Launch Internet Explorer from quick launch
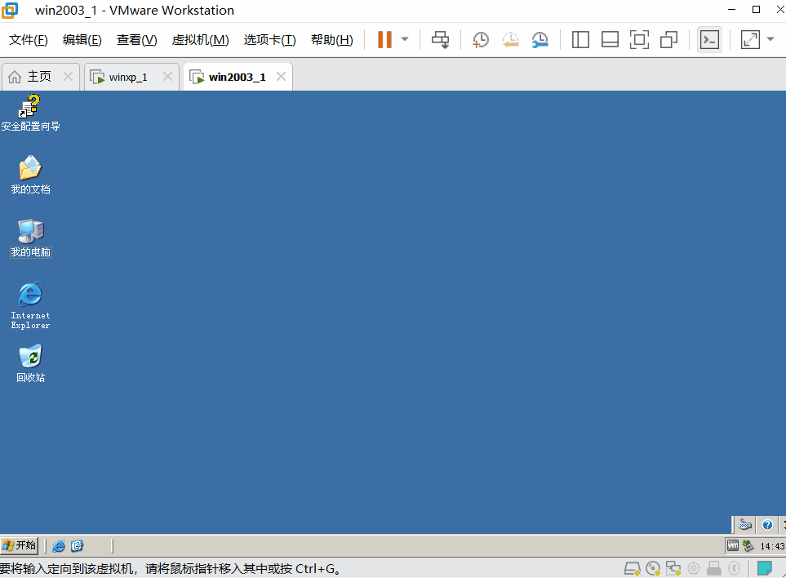 [59, 546]
